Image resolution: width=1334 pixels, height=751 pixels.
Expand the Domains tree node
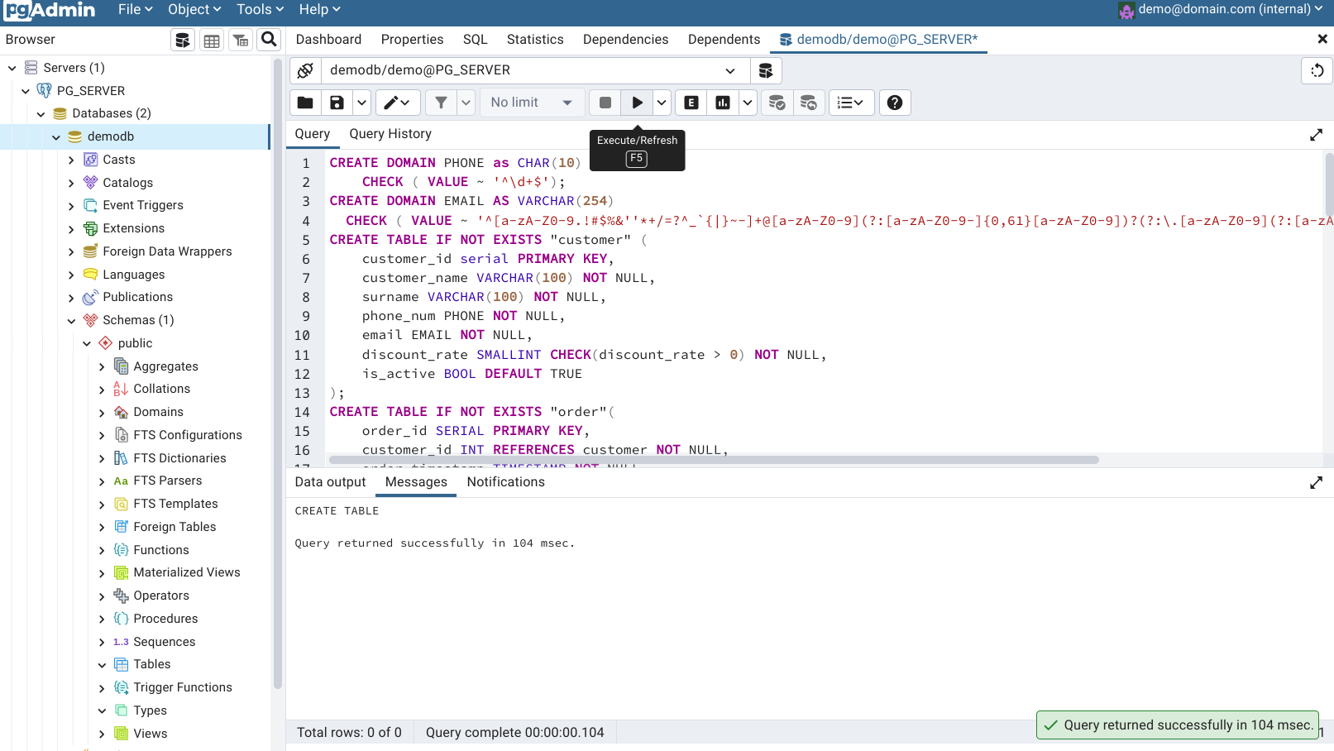coord(102,413)
